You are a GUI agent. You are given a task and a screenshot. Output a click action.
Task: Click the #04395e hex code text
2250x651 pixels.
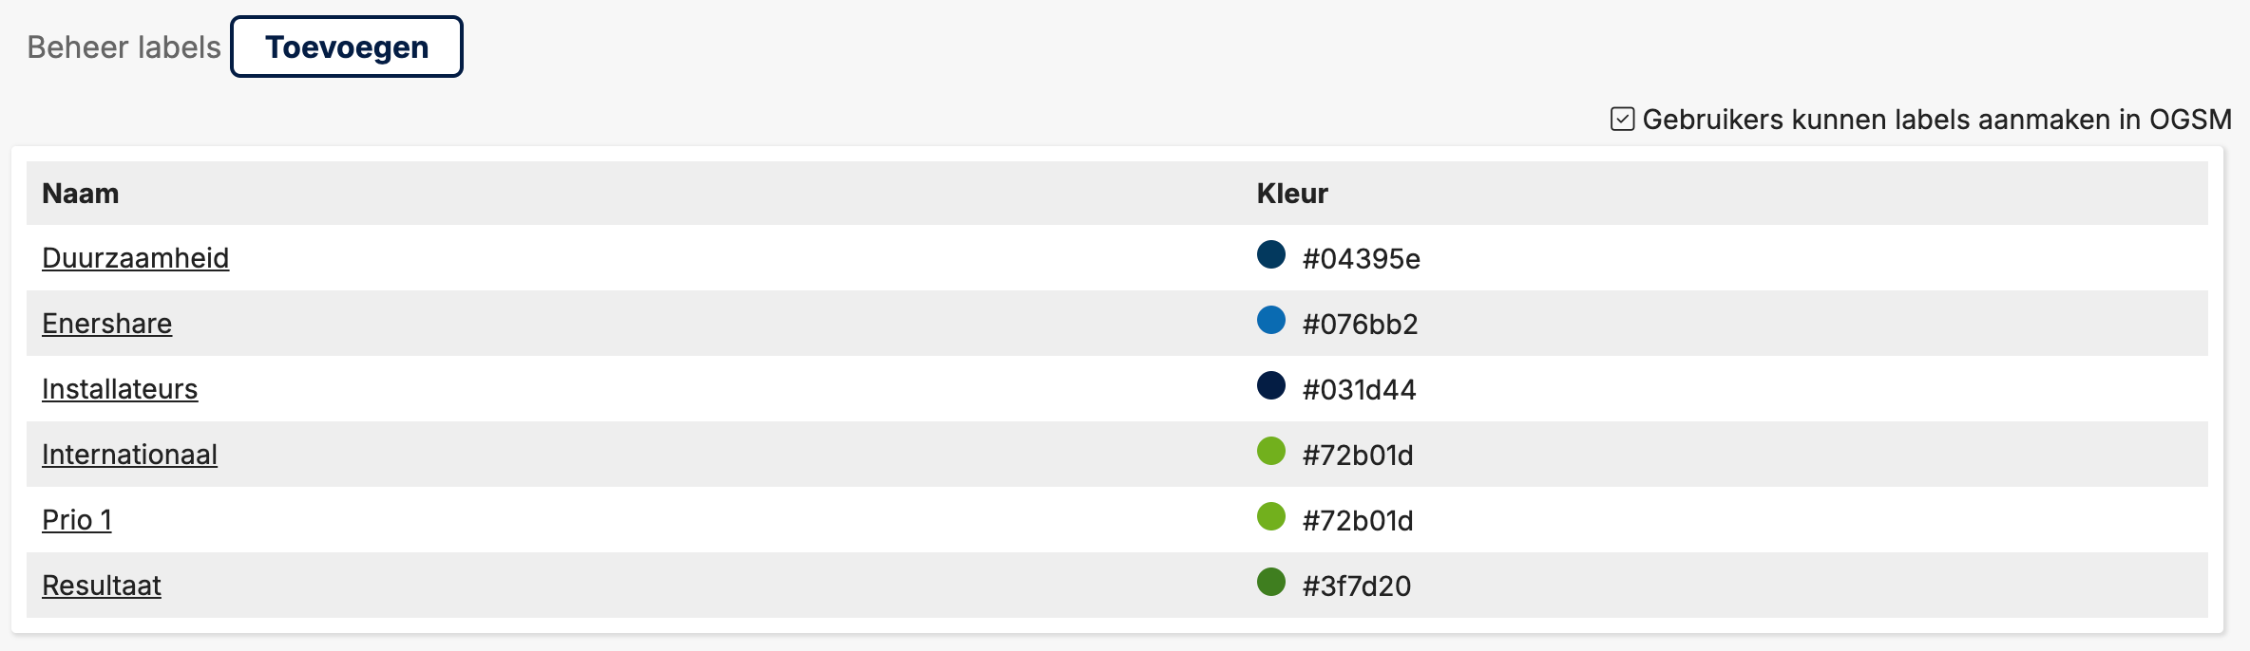(1362, 259)
